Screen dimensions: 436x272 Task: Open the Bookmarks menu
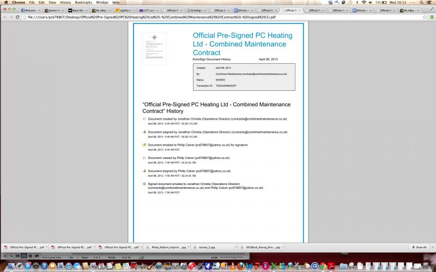pyautogui.click(x=83, y=3)
